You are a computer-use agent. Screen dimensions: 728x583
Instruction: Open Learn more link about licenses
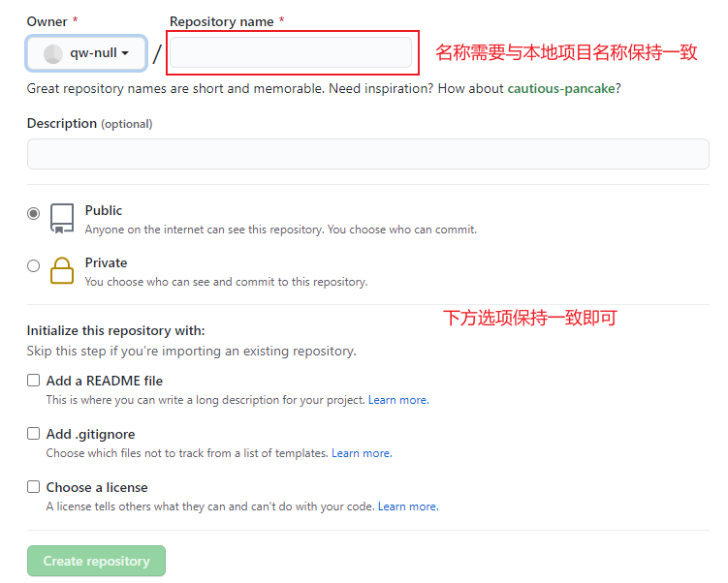(x=408, y=506)
